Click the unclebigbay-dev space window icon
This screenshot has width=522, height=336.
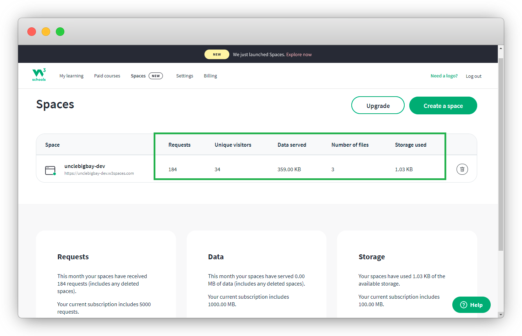(x=50, y=170)
